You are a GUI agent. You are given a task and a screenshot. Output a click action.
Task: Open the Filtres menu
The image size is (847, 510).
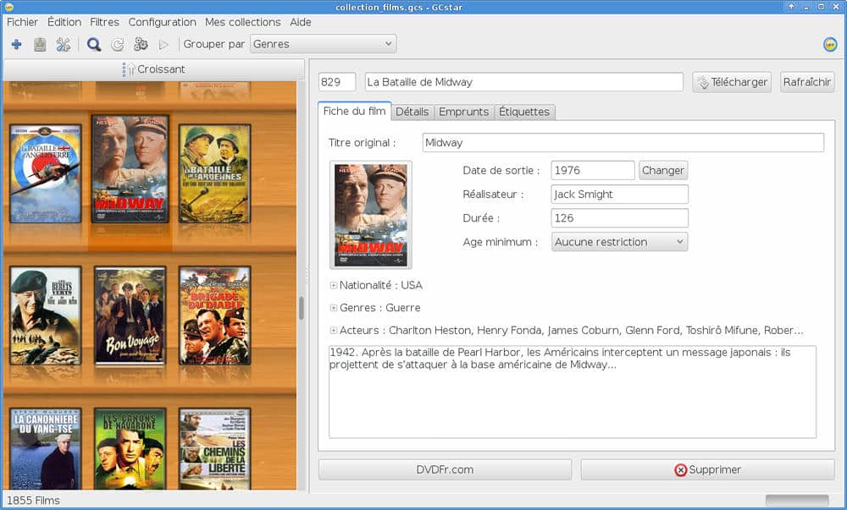coord(104,22)
